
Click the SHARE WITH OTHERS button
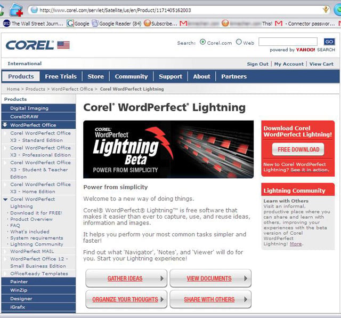210,299
